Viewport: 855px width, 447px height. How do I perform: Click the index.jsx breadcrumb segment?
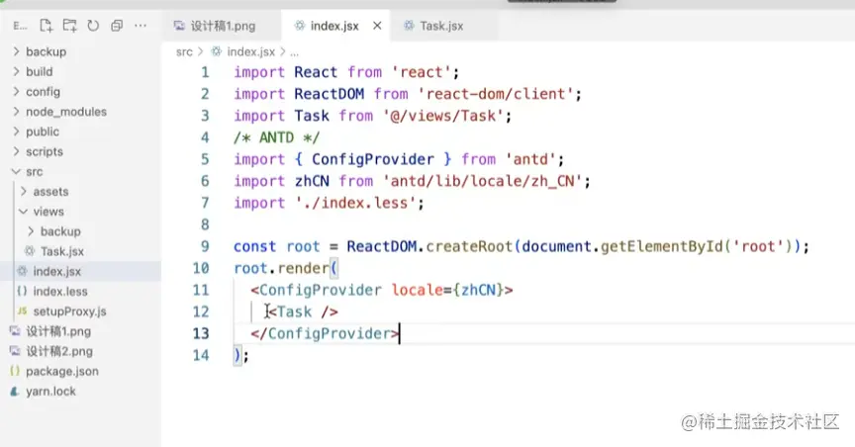250,51
